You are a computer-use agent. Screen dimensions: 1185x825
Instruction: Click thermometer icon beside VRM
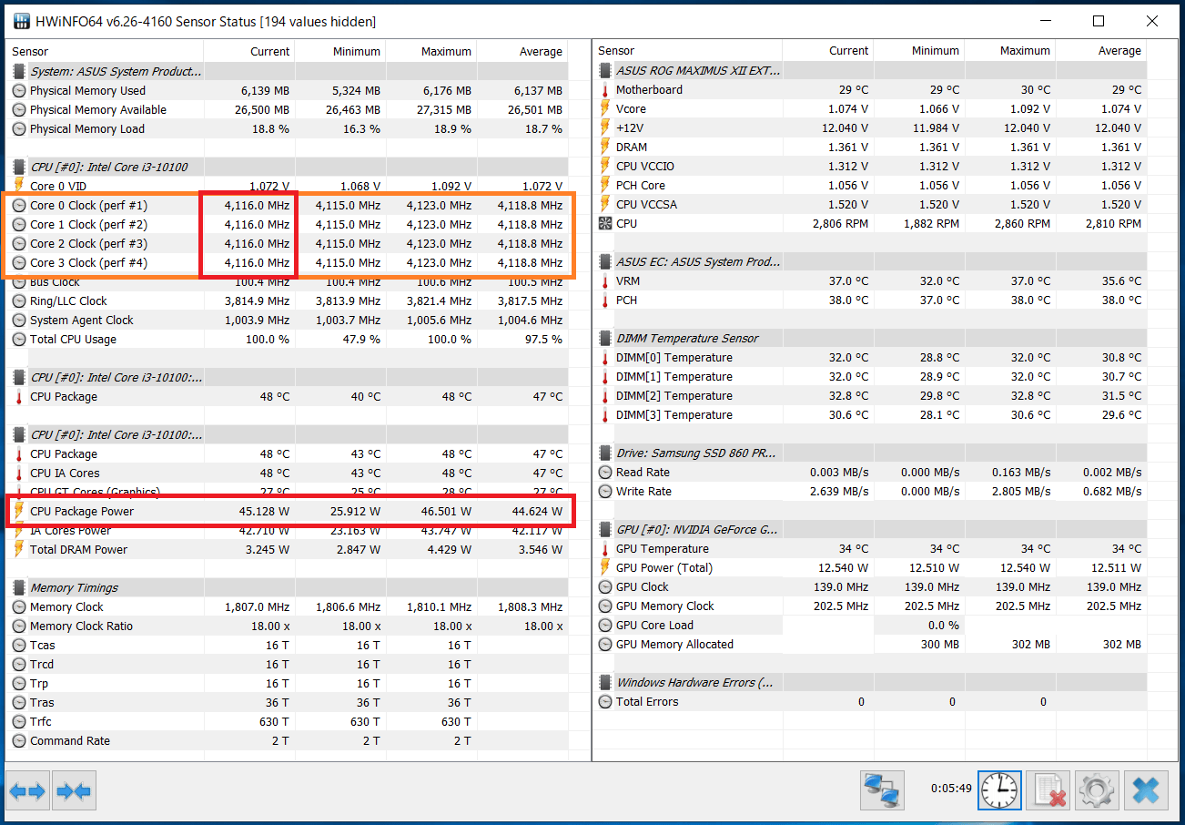[605, 281]
